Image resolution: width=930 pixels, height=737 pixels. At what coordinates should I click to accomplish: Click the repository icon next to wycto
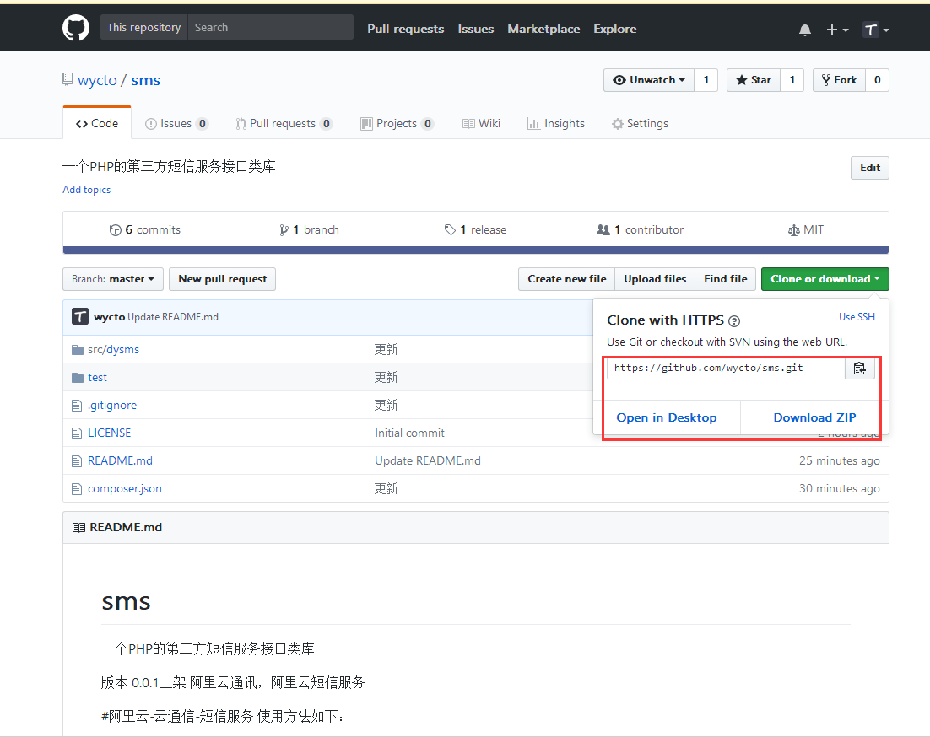(x=68, y=79)
